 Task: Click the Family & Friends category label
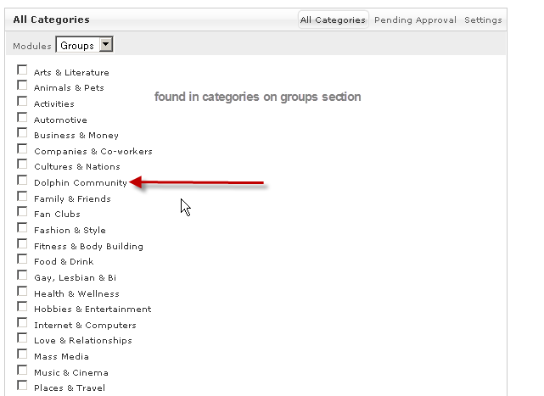[72, 198]
